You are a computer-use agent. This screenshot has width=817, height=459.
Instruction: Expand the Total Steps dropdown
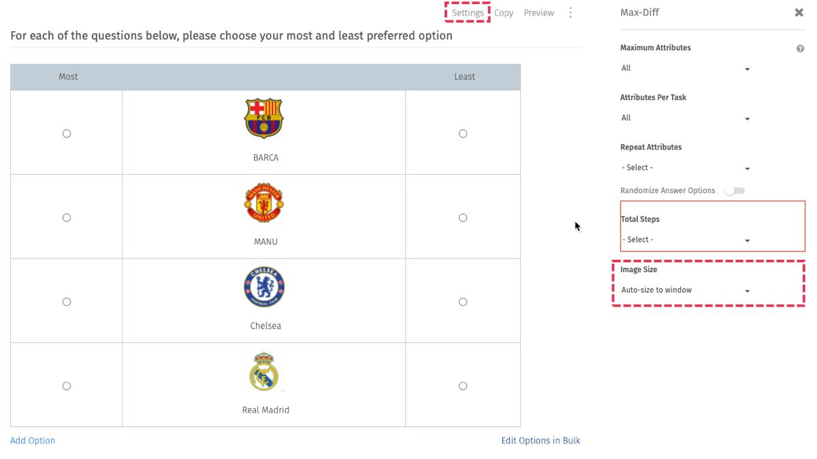685,240
